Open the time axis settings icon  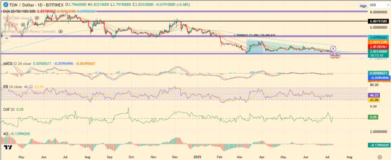(379, 157)
